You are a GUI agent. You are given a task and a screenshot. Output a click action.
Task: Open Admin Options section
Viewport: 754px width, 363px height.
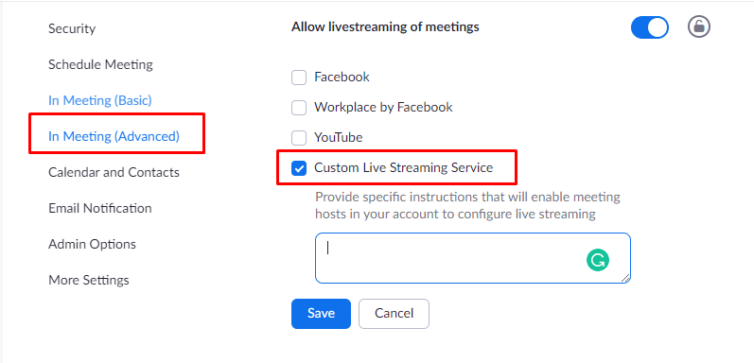[93, 244]
